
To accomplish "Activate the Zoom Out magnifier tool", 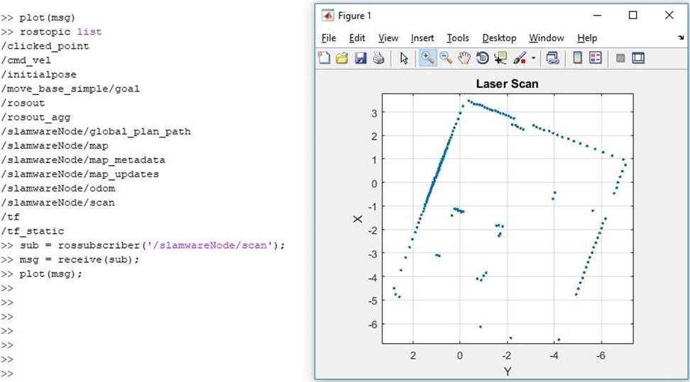I will (446, 58).
